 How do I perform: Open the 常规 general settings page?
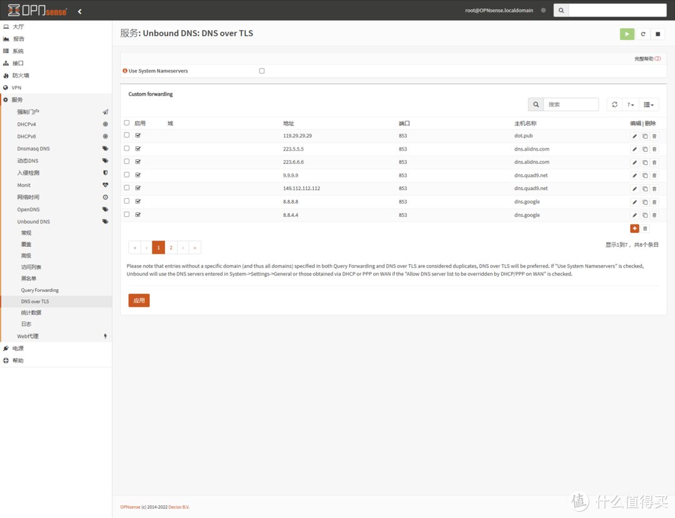tap(26, 232)
